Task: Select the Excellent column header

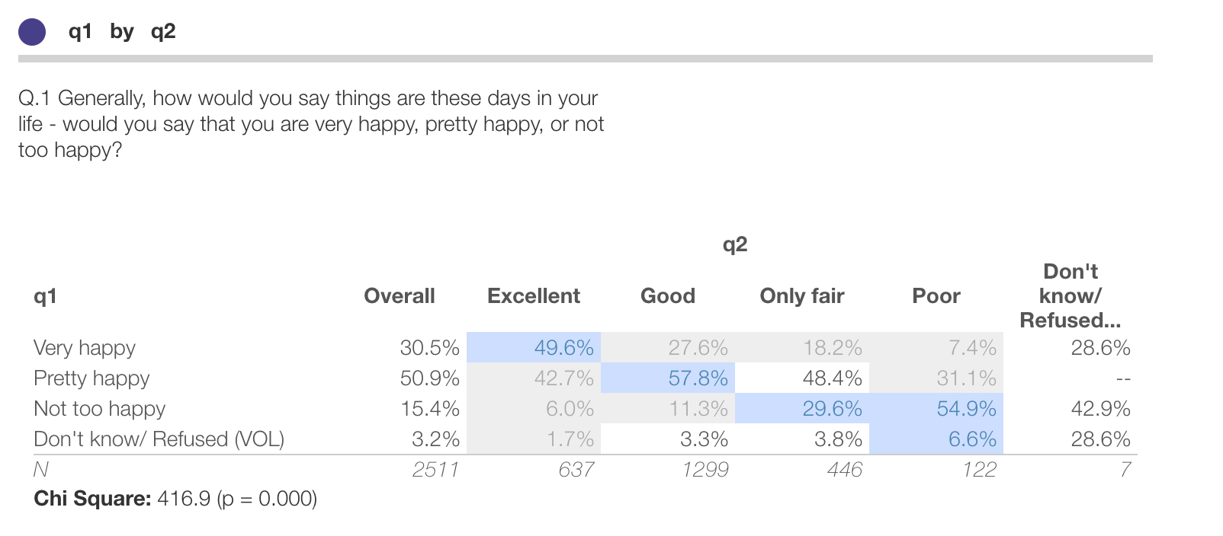Action: coord(534,295)
